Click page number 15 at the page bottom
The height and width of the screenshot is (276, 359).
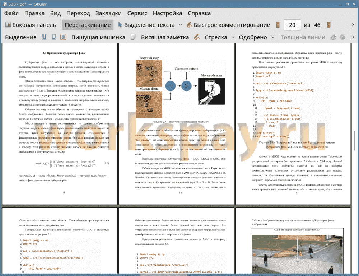64,193
